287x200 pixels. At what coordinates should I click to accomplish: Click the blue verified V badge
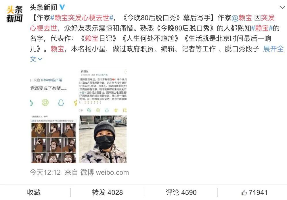(x=62, y=7)
